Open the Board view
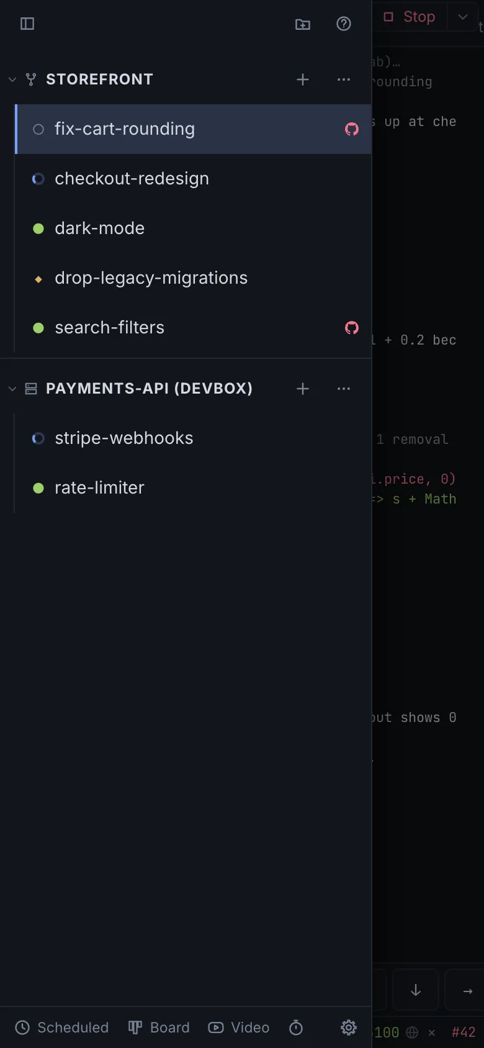The width and height of the screenshot is (484, 1048). coord(159,1028)
